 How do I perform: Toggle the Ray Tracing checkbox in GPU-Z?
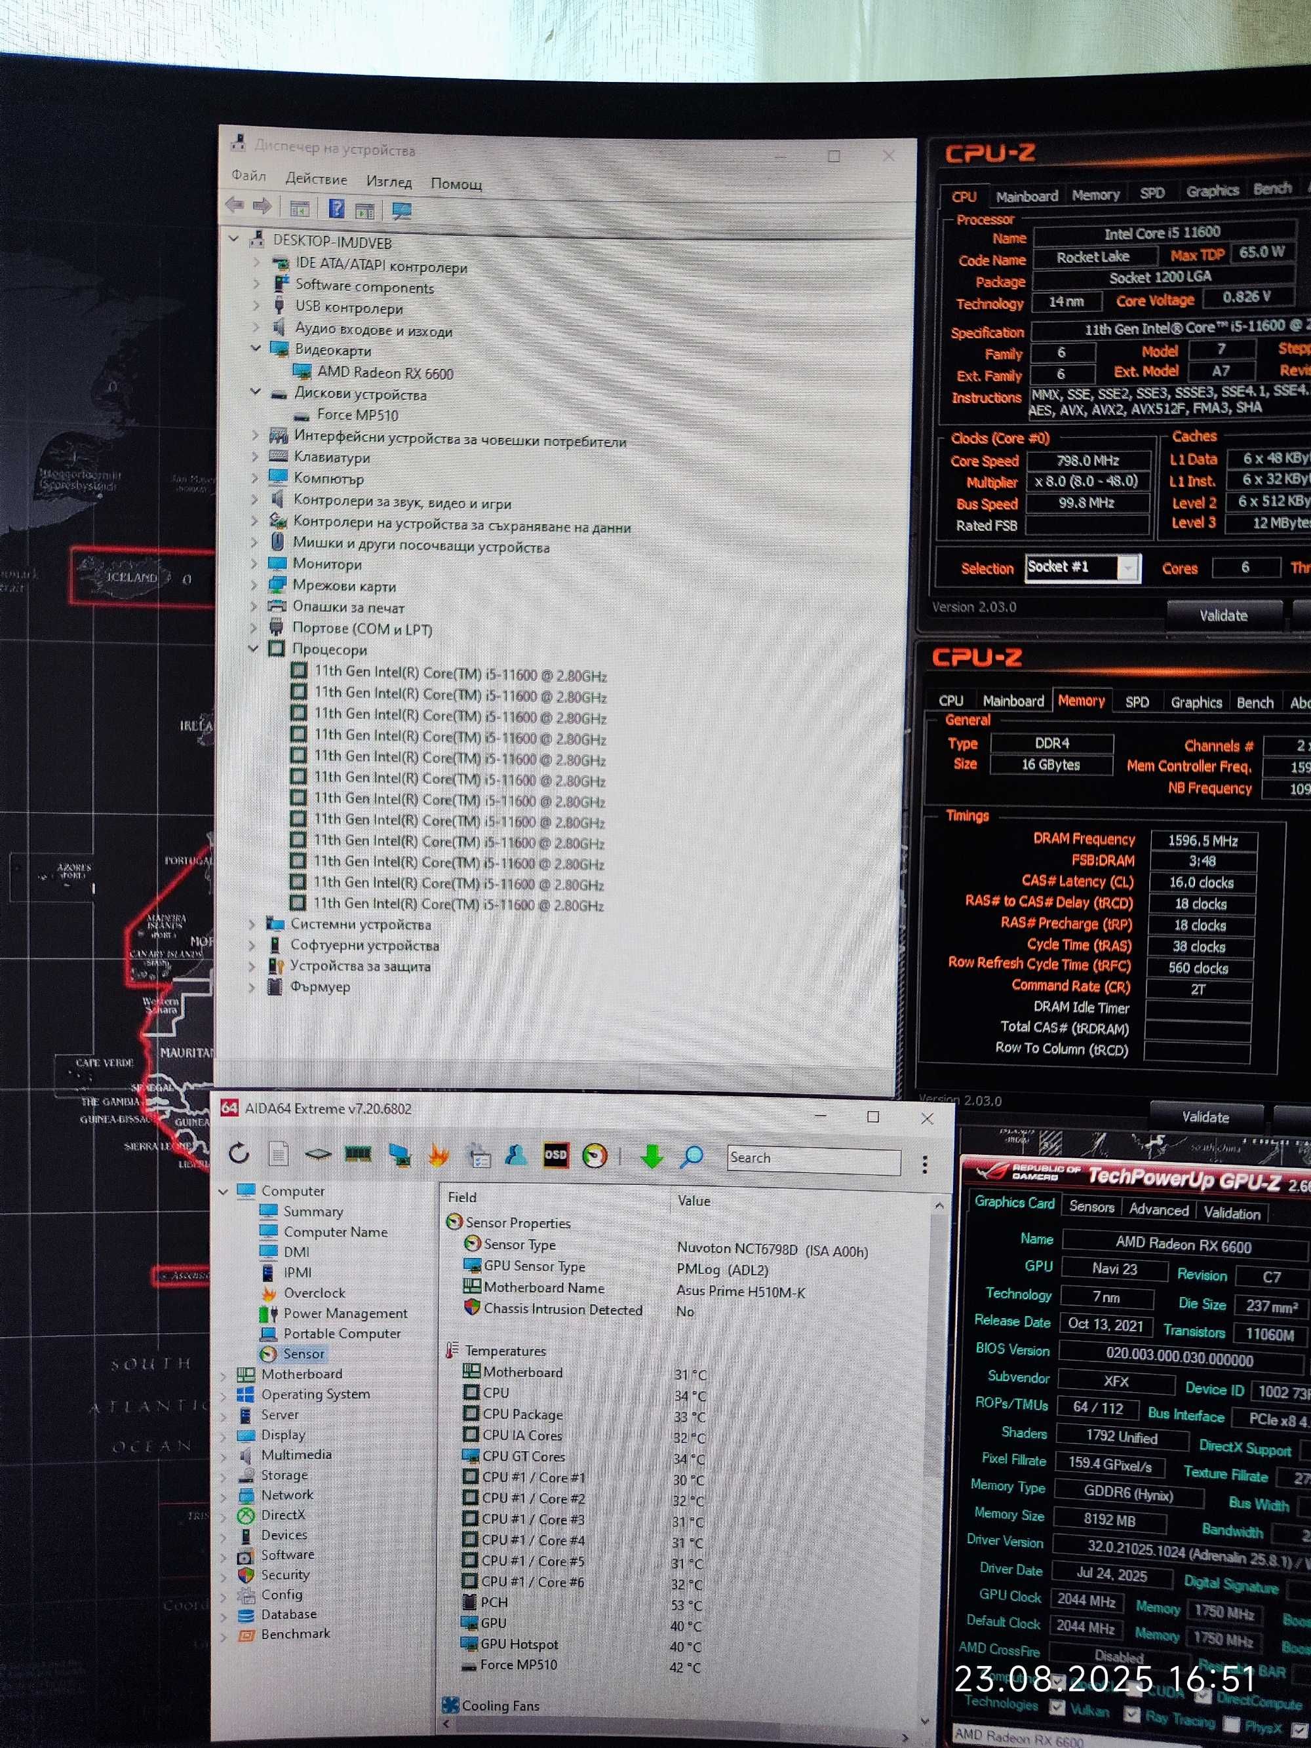[x=1131, y=1715]
